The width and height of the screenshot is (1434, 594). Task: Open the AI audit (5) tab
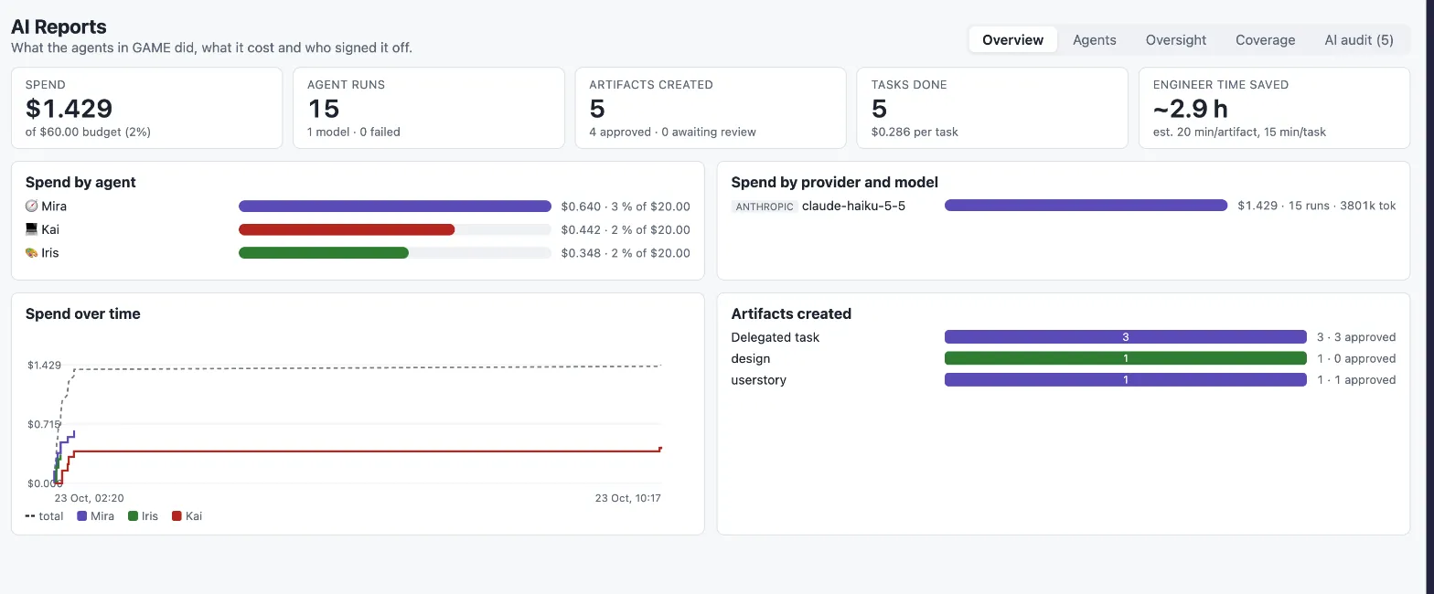click(1359, 40)
